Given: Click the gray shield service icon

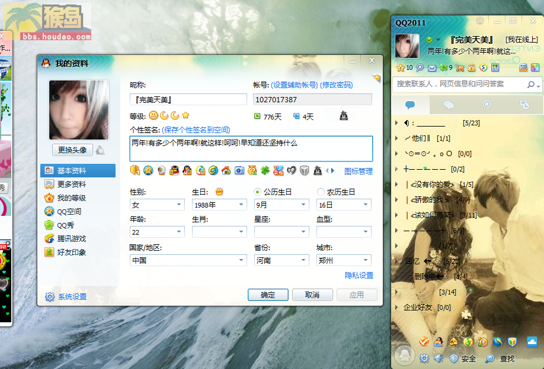Looking at the screenshot, I should 304,170.
